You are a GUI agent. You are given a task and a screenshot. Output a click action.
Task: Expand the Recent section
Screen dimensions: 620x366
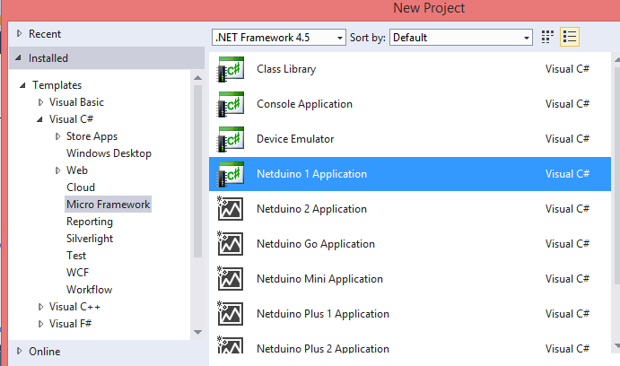(x=19, y=34)
